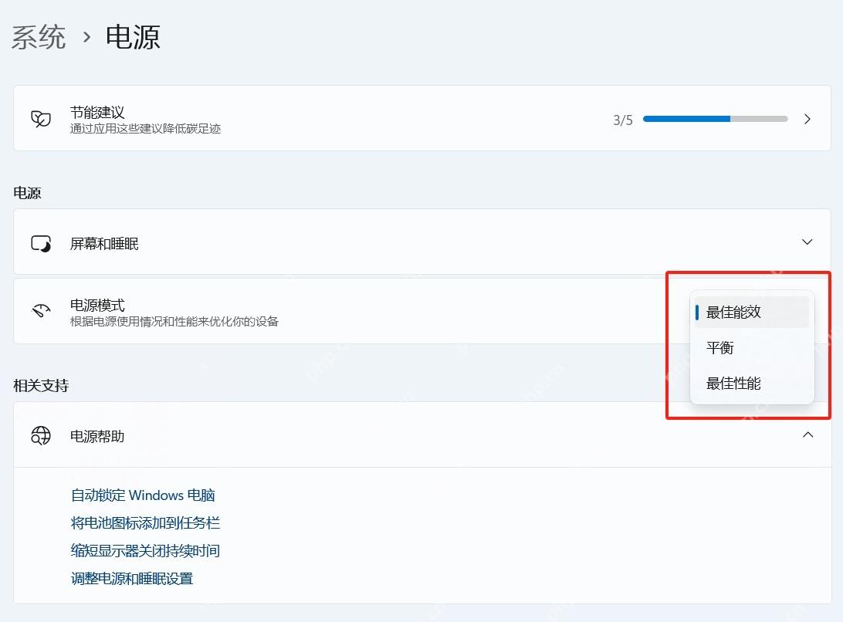Open link 将电池图标添加到任务栏
Image resolution: width=843 pixels, height=622 pixels.
pyautogui.click(x=145, y=523)
